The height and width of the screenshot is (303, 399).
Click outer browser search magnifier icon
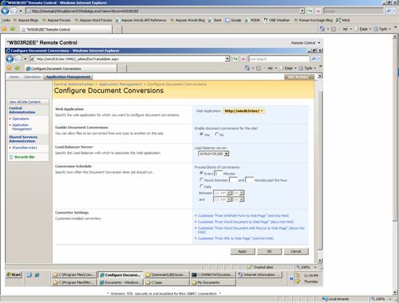click(x=389, y=11)
